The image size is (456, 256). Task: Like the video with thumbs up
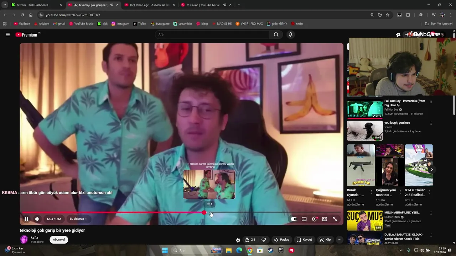tap(250, 240)
